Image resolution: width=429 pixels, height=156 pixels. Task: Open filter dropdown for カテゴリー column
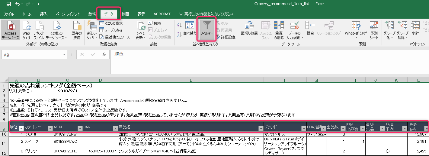tap(50, 128)
